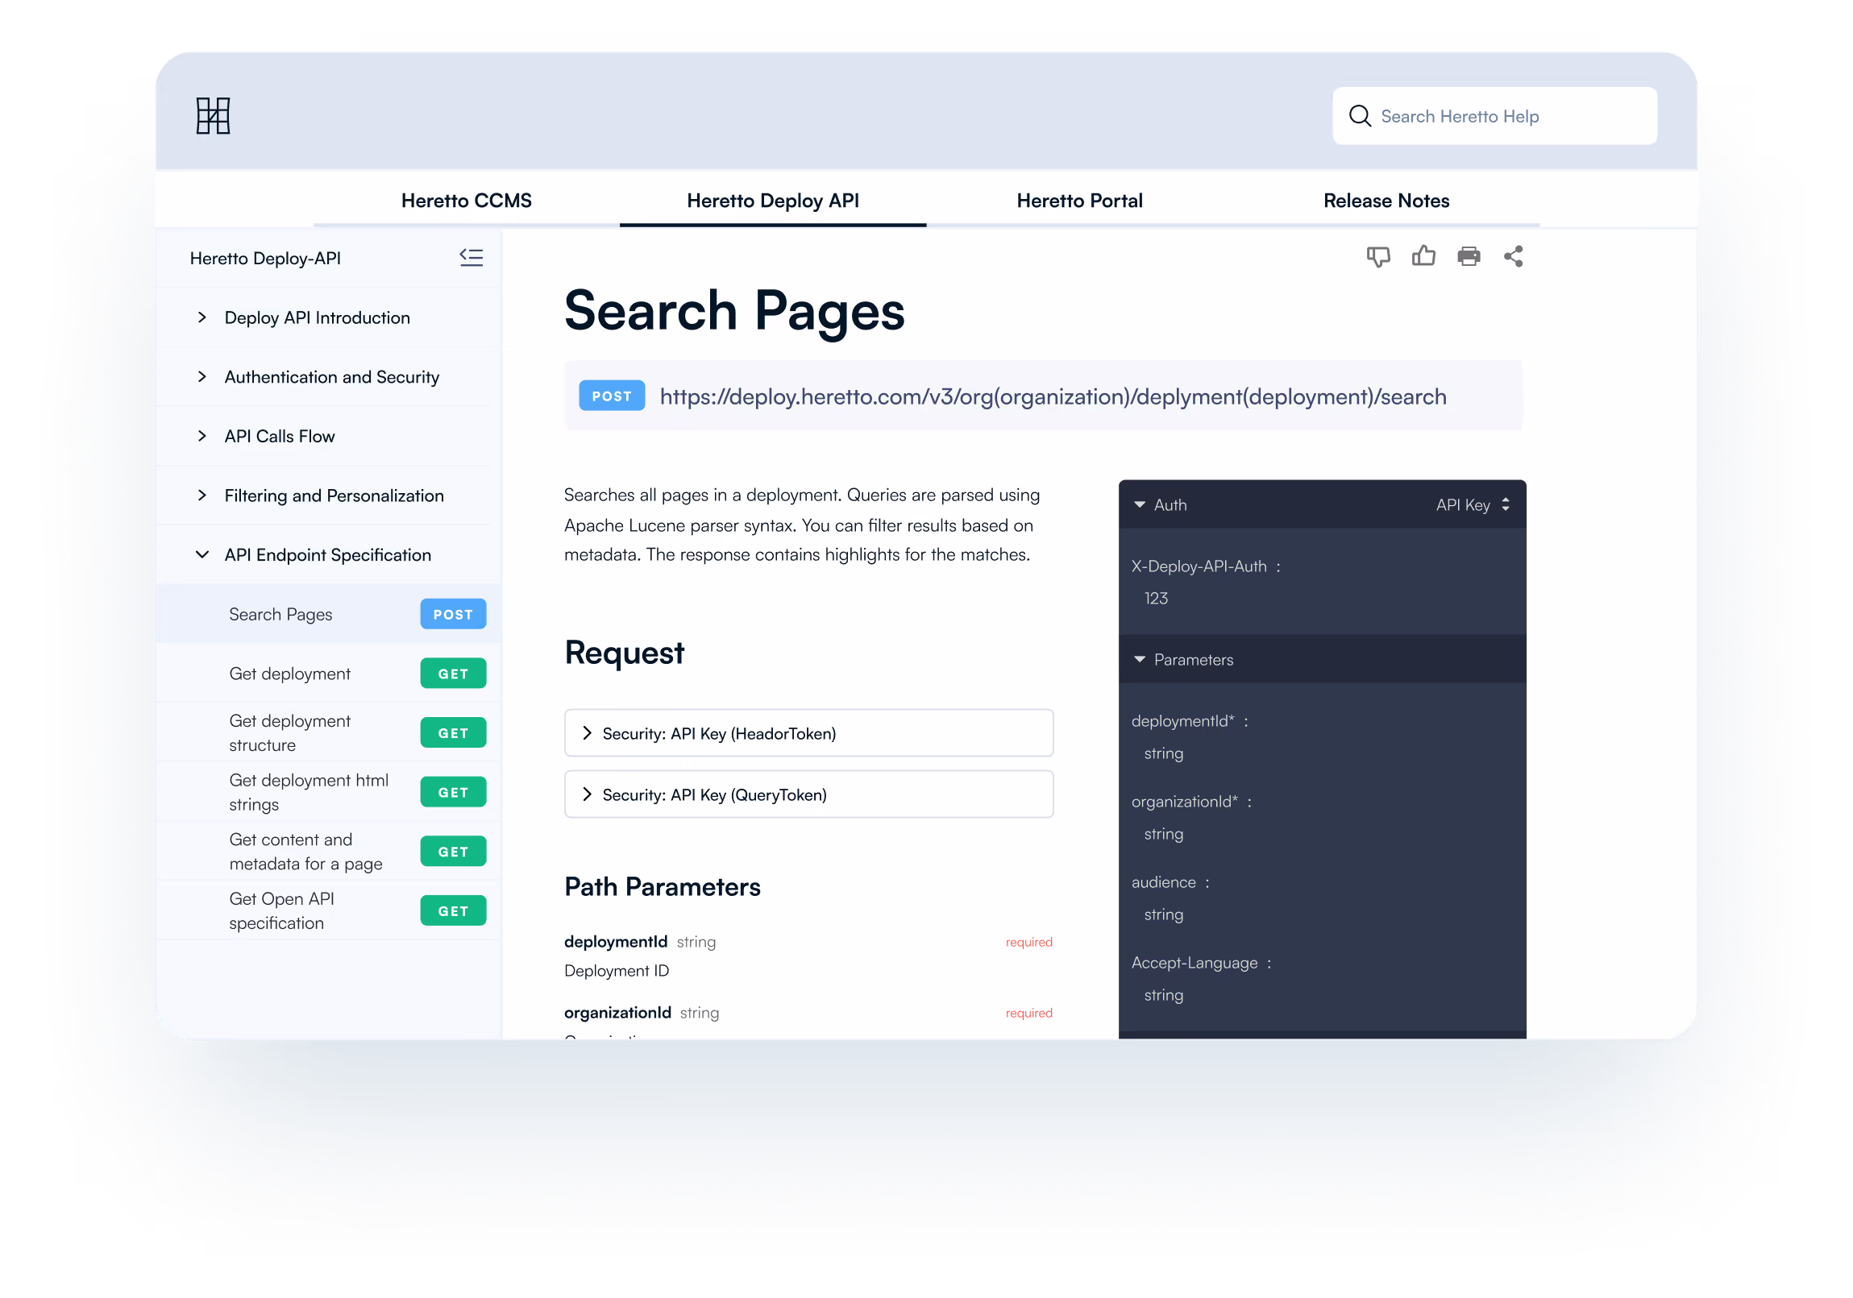
Task: Share the Search Pages article
Action: coord(1512,256)
